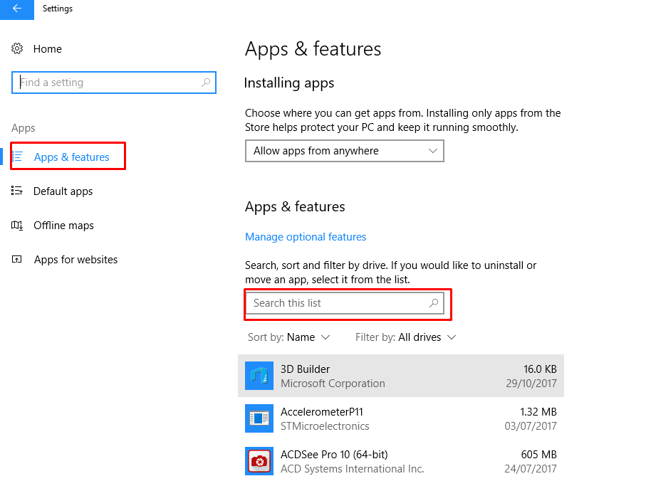Focus the Search this list field
This screenshot has width=651, height=486.
pyautogui.click(x=345, y=303)
